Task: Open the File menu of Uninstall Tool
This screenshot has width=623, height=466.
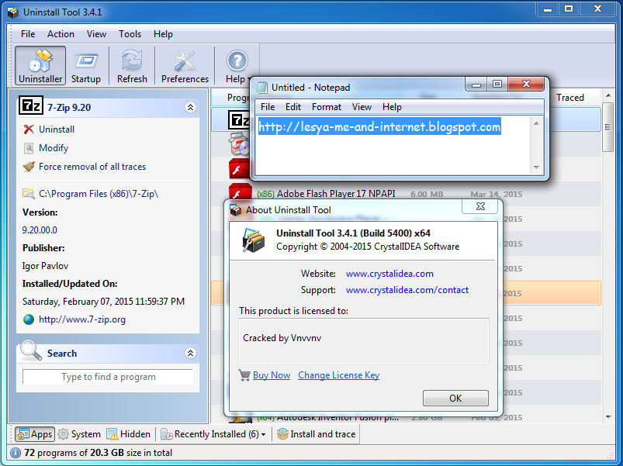Action: click(28, 34)
